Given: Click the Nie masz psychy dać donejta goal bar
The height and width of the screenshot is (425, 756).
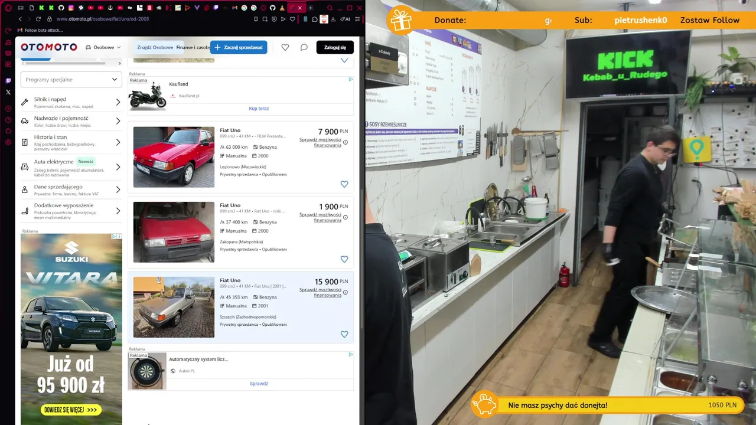Looking at the screenshot, I should pyautogui.click(x=608, y=405).
